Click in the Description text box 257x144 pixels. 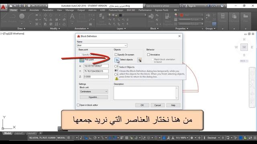146,93
